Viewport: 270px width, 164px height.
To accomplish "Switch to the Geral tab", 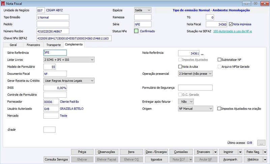I will click(x=13, y=45).
